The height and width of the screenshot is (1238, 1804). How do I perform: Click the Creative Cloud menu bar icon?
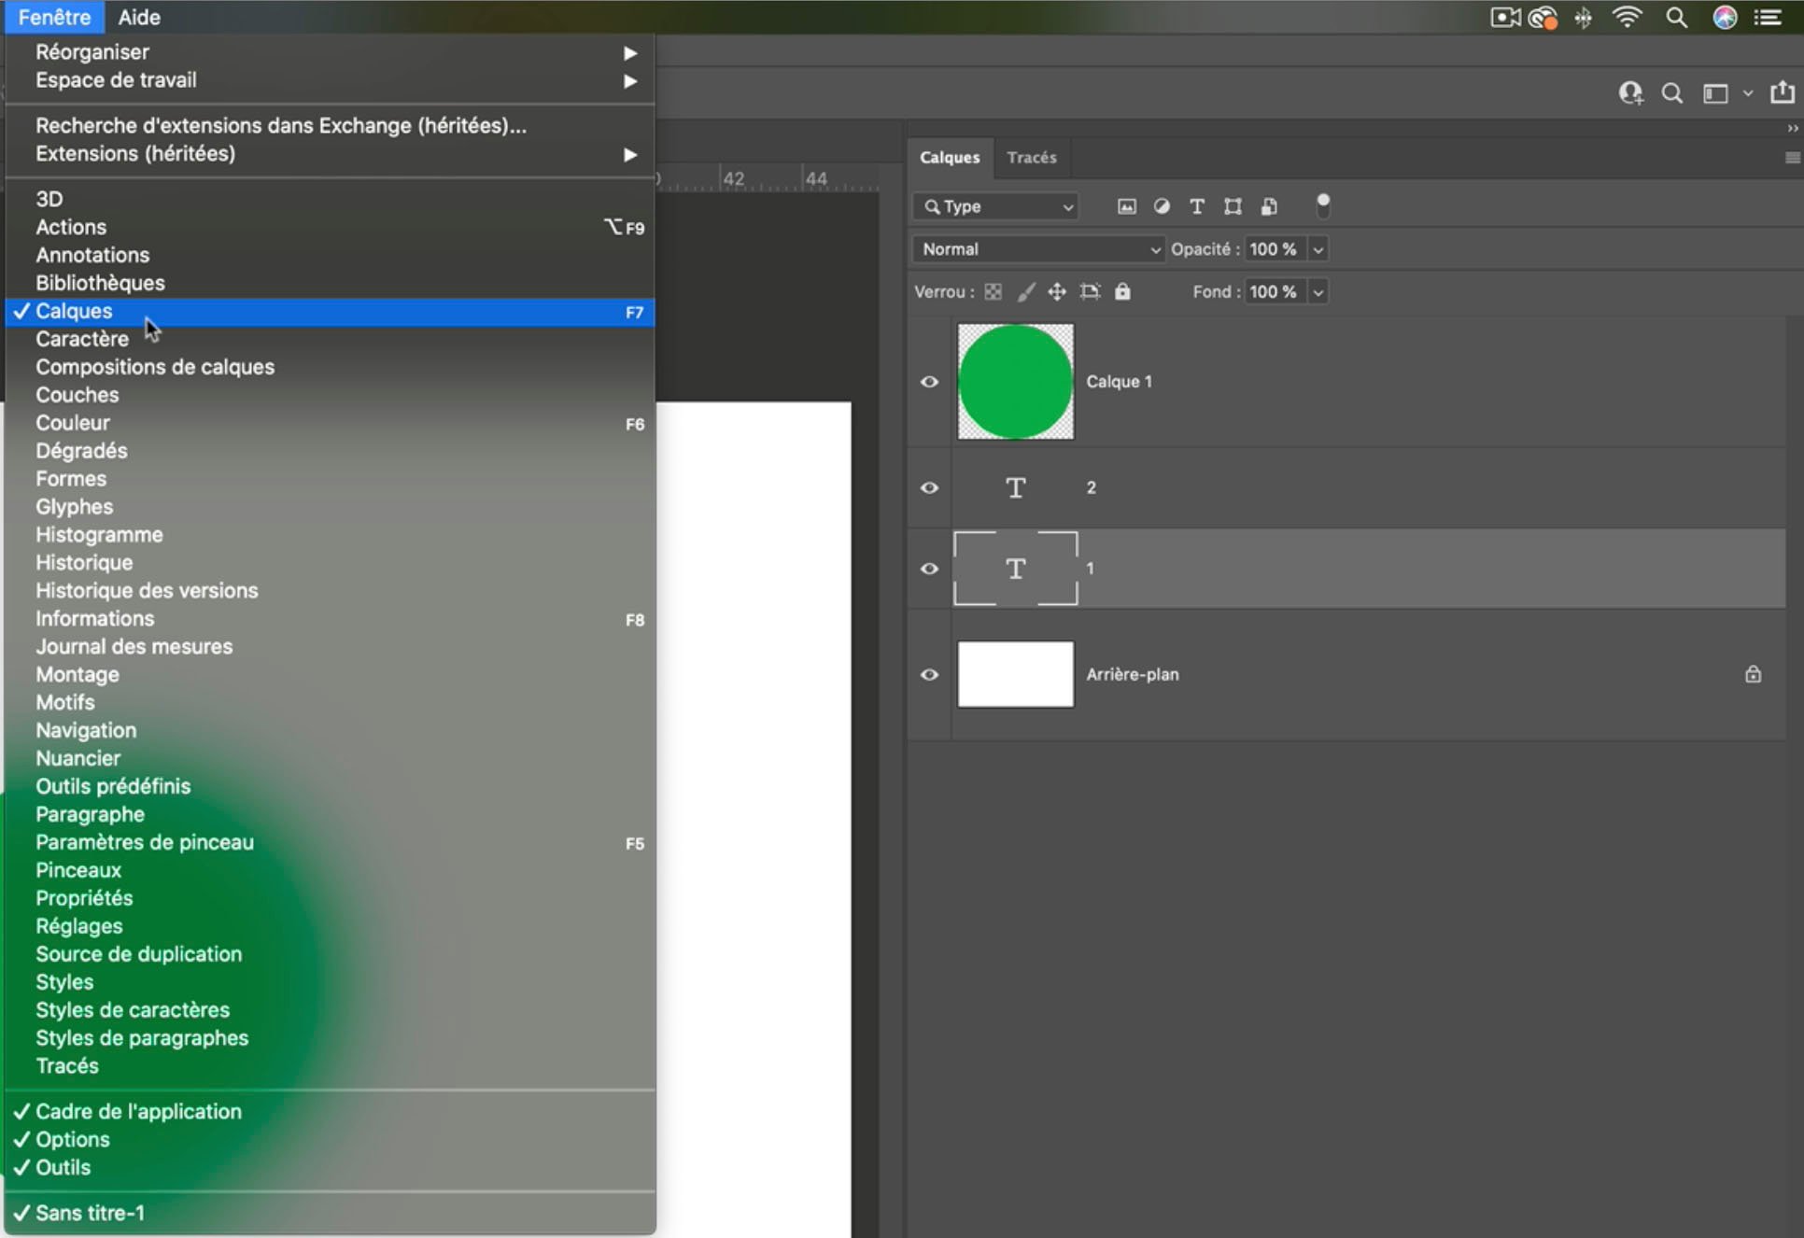point(1543,18)
